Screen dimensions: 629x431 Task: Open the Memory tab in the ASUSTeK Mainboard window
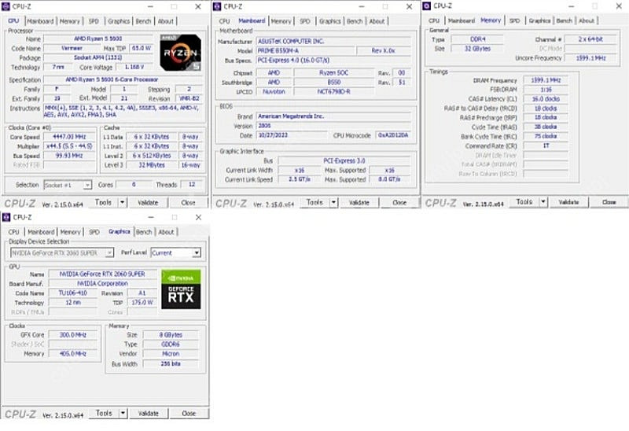click(x=281, y=21)
